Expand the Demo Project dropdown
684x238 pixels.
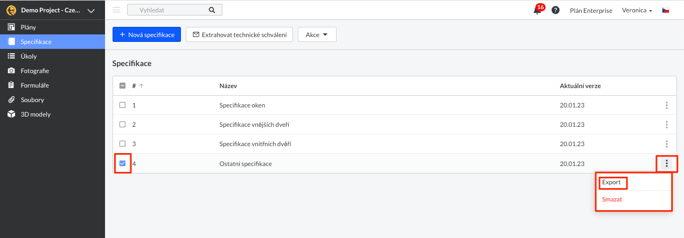point(90,11)
